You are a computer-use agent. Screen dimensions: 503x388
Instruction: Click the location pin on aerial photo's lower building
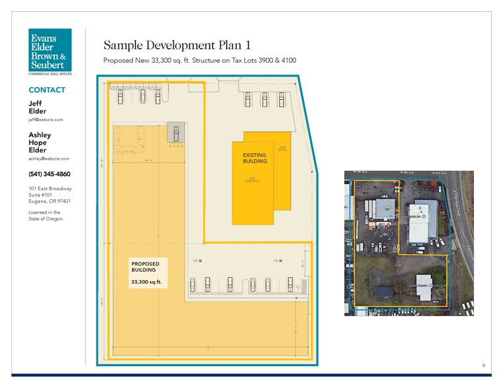click(430, 285)
